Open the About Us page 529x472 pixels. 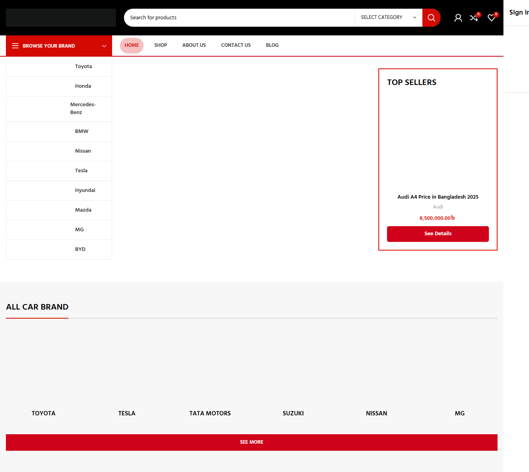click(x=194, y=45)
